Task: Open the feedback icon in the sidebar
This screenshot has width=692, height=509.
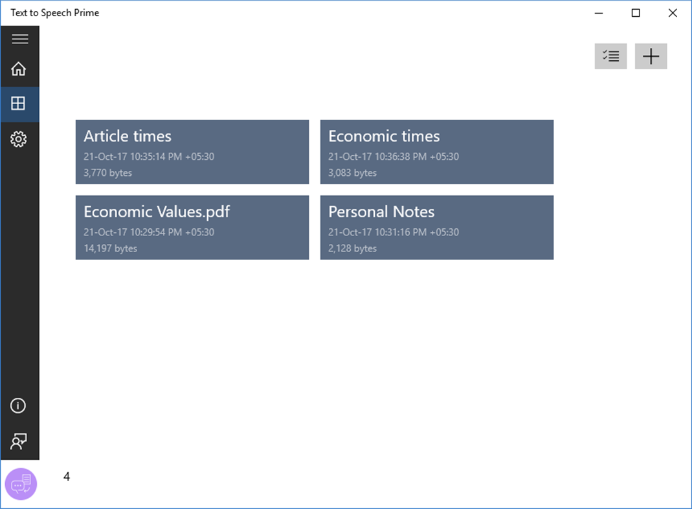Action: (x=19, y=442)
